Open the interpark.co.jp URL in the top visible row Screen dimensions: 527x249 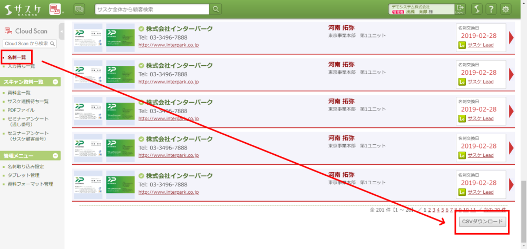169,45
